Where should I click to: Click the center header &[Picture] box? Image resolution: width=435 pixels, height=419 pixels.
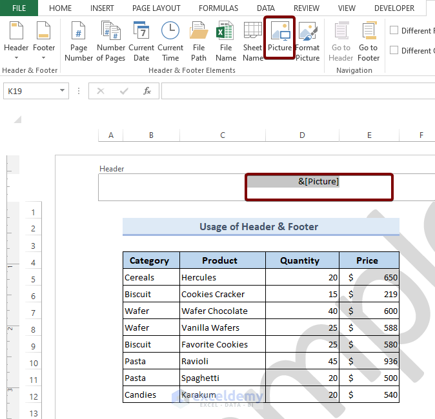(x=319, y=187)
